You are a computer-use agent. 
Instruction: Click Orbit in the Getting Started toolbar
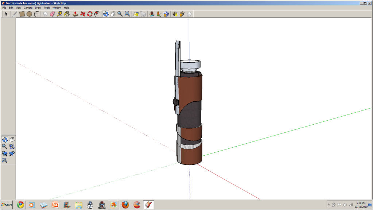pos(106,14)
